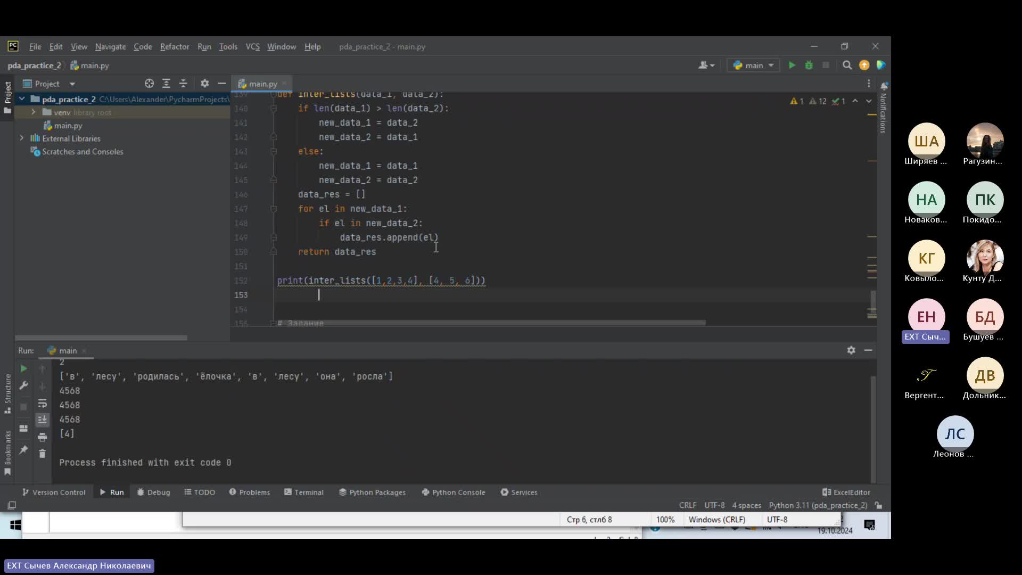Image resolution: width=1022 pixels, height=575 pixels.
Task: Run the main configuration with the green play icon
Action: 792,65
